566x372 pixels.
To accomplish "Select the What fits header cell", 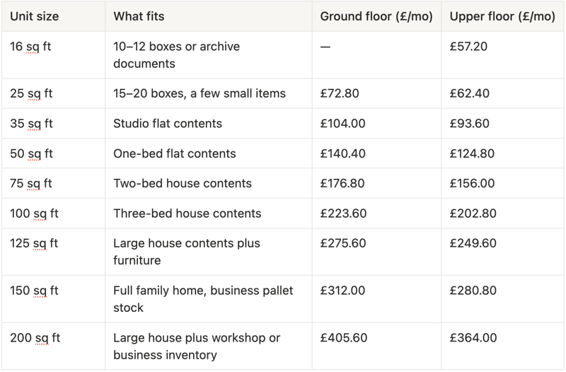I will (x=139, y=16).
